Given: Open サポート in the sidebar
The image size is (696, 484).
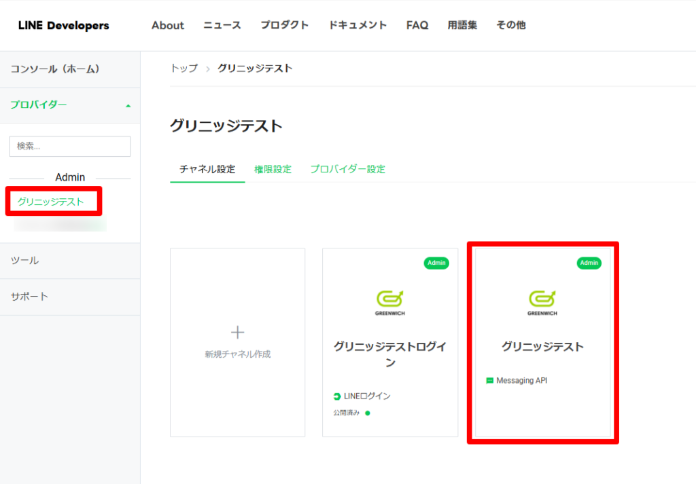Looking at the screenshot, I should click(70, 297).
